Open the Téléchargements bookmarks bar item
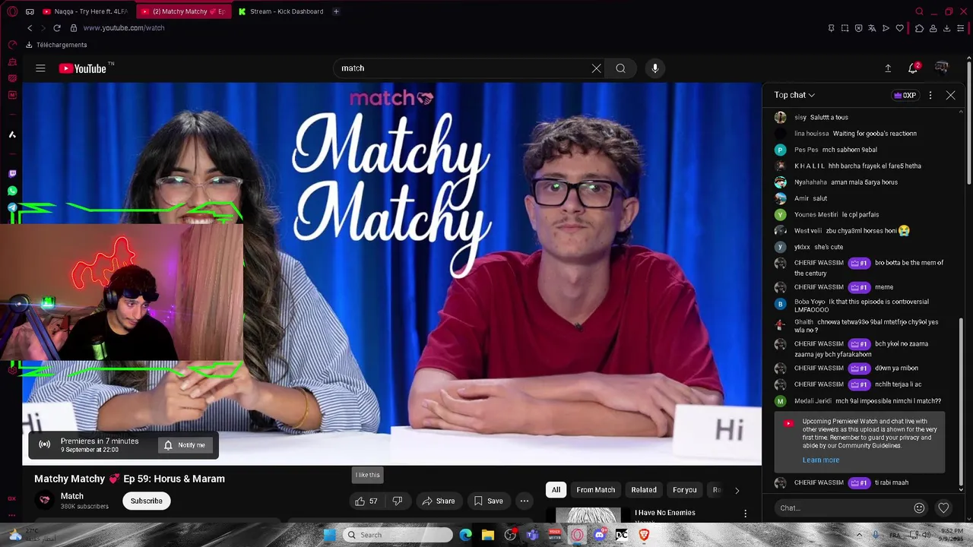The image size is (973, 547). point(56,45)
